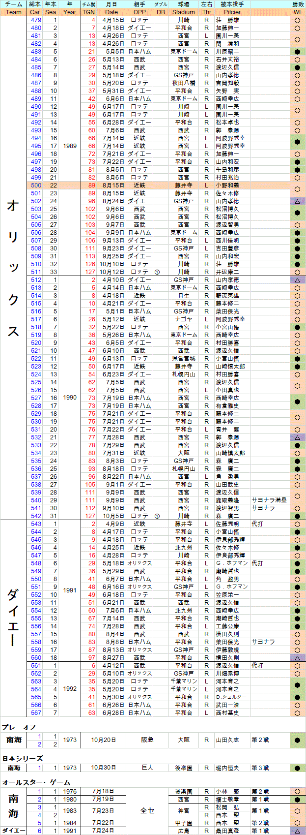Click career number 479
The height and width of the screenshot is (835, 306).
(x=36, y=20)
